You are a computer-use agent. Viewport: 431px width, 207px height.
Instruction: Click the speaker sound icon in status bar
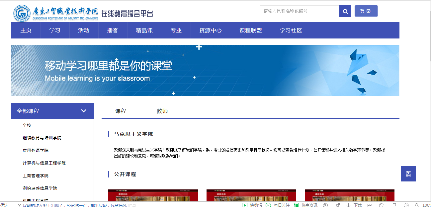point(406,205)
